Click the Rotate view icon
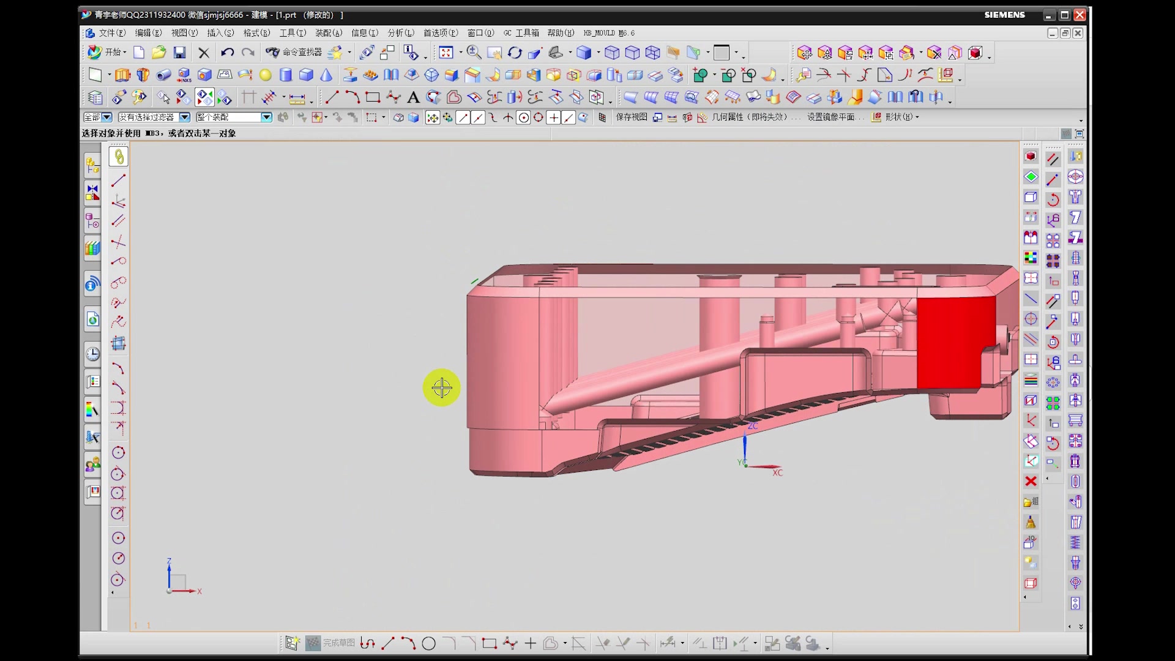This screenshot has height=661, width=1175. point(515,53)
